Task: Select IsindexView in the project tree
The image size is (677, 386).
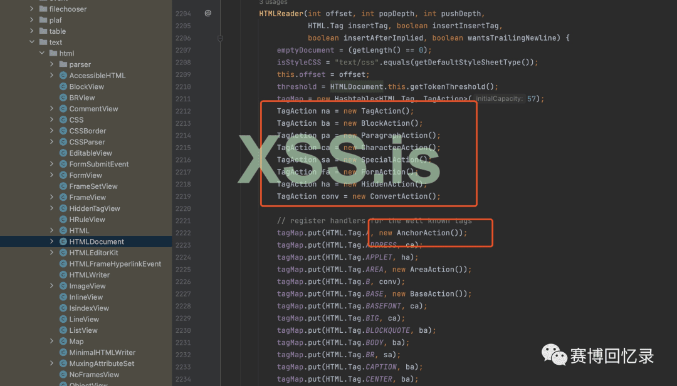Action: pos(89,308)
